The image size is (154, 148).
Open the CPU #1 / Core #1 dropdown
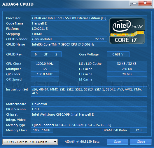[30, 142]
